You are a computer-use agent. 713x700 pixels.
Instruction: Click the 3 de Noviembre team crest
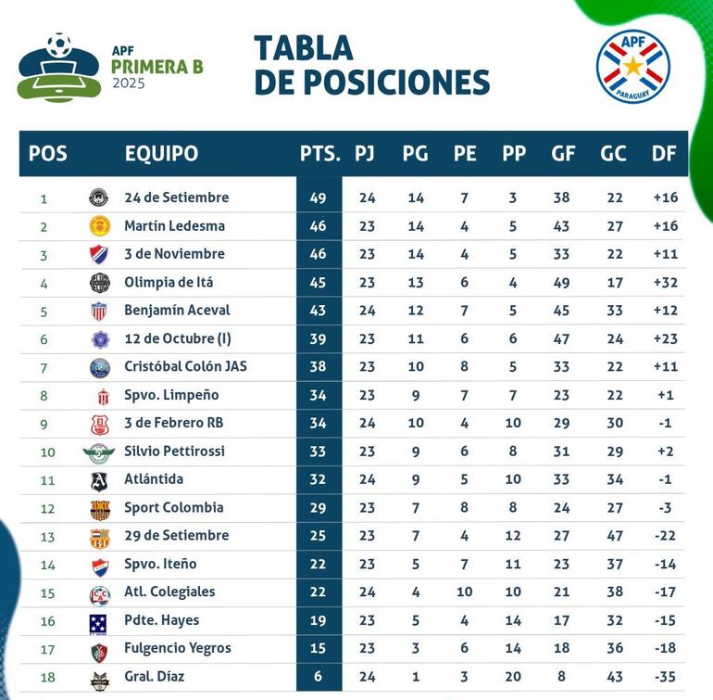pyautogui.click(x=99, y=254)
